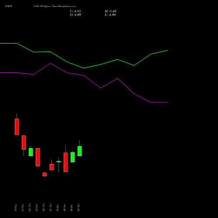Click the tall red candlestick for 25 Nov
Viewport: 218px width, 218px height.
pyautogui.click(x=38, y=157)
